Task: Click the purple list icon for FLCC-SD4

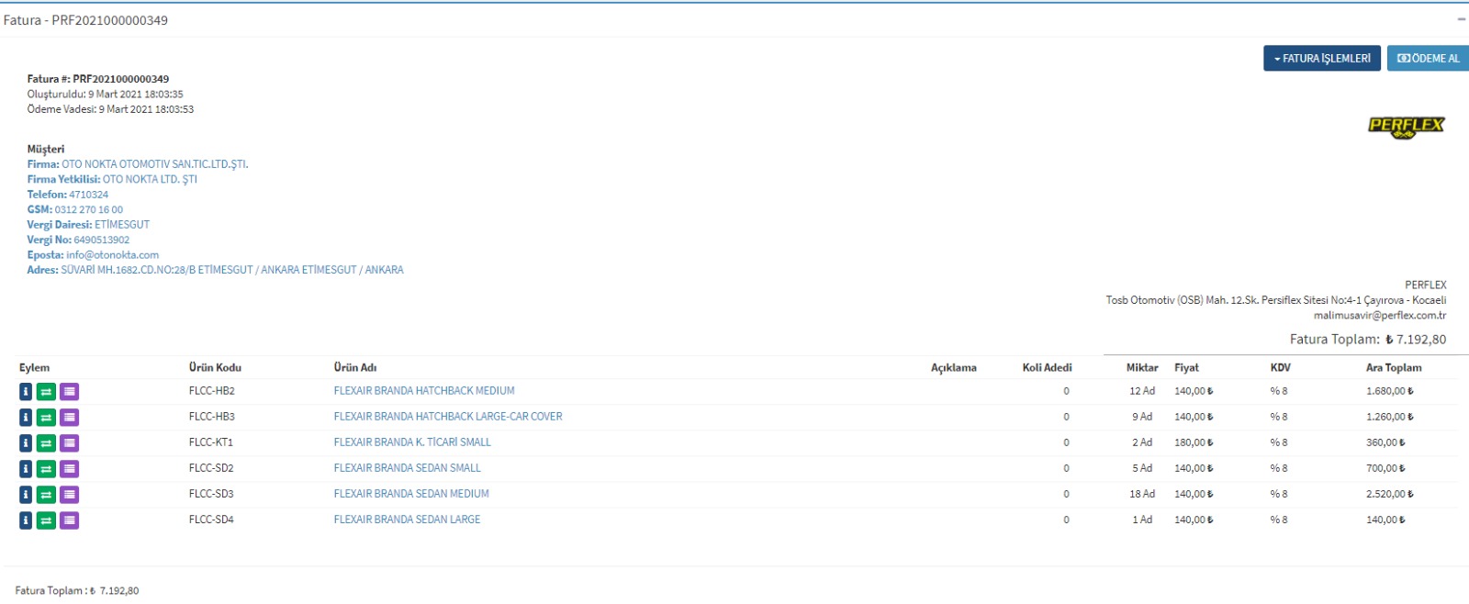Action: [x=69, y=520]
